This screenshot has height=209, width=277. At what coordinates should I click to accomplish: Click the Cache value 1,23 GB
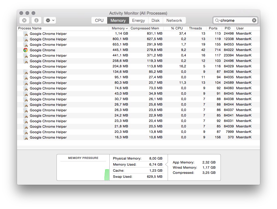tap(156, 170)
